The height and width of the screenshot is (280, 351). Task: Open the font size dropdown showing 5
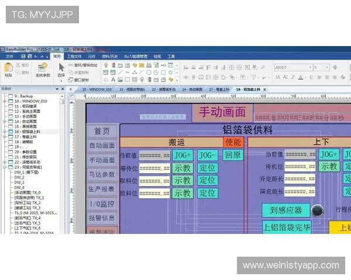coord(327,67)
